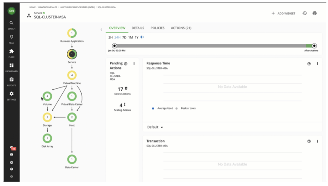Screen dimensions: 328x186
Task: Open Search in the left sidebar
Action: [x=11, y=23]
